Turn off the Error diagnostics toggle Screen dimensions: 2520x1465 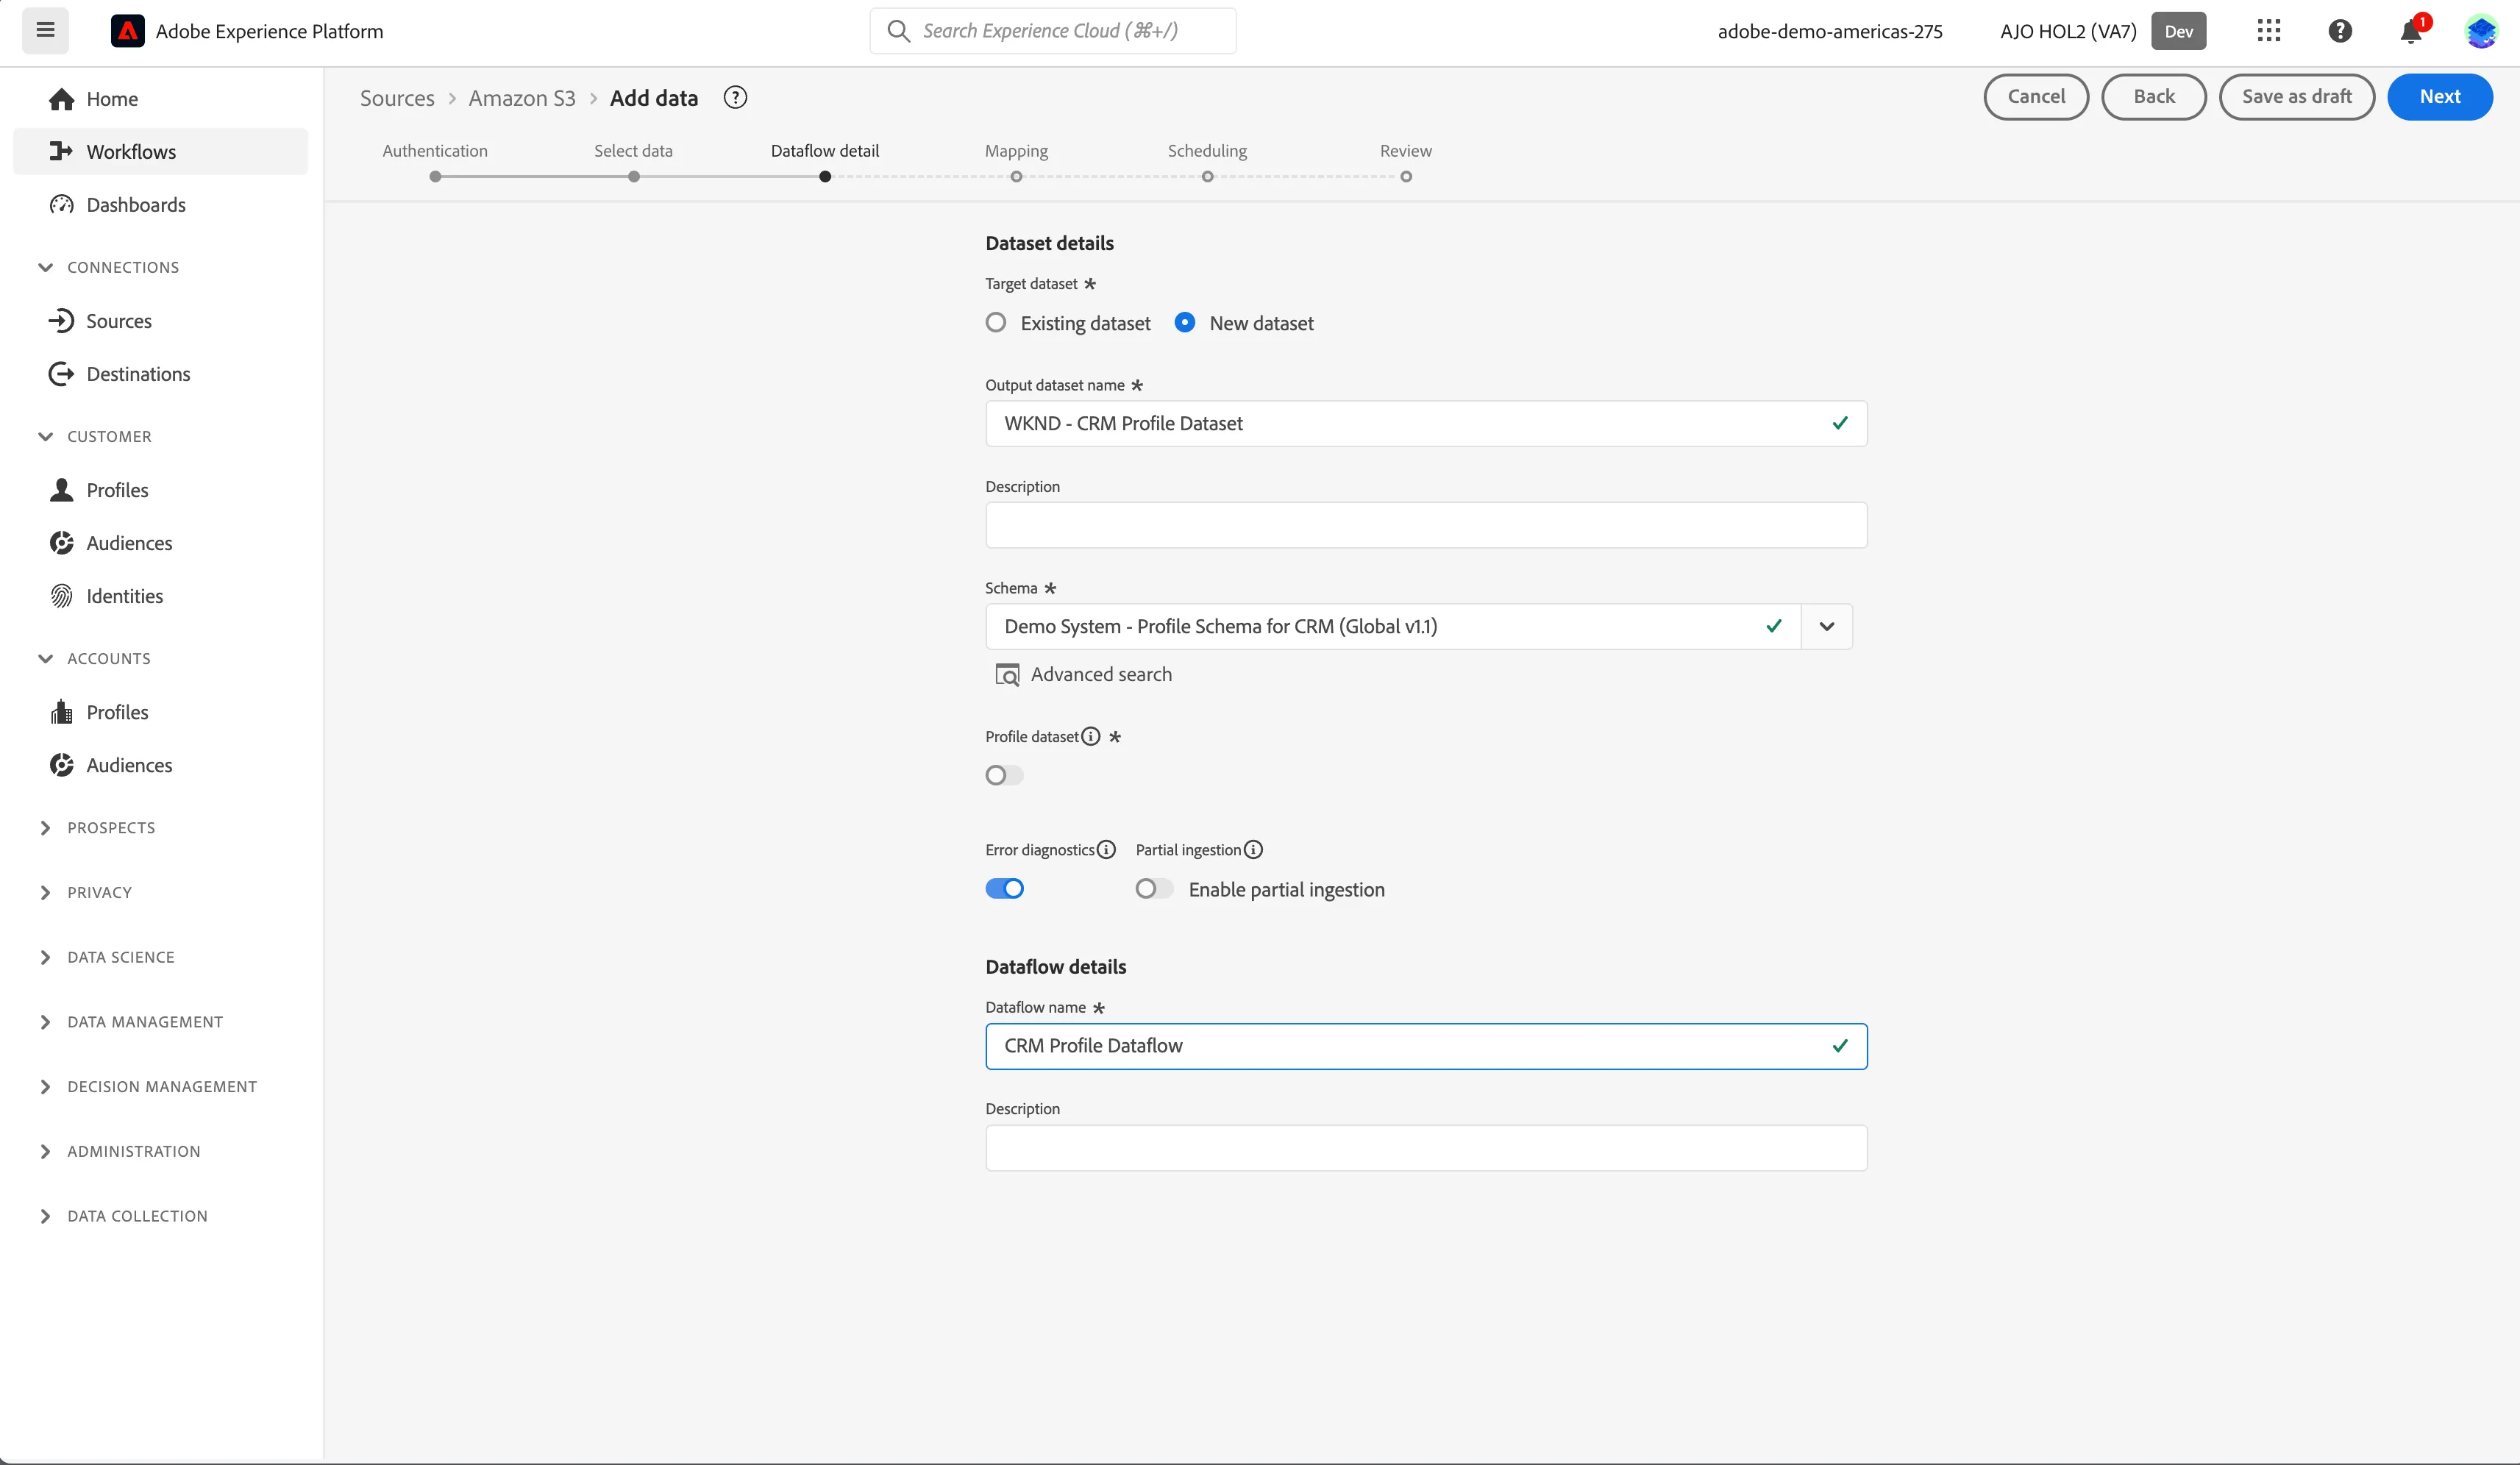click(x=1004, y=889)
